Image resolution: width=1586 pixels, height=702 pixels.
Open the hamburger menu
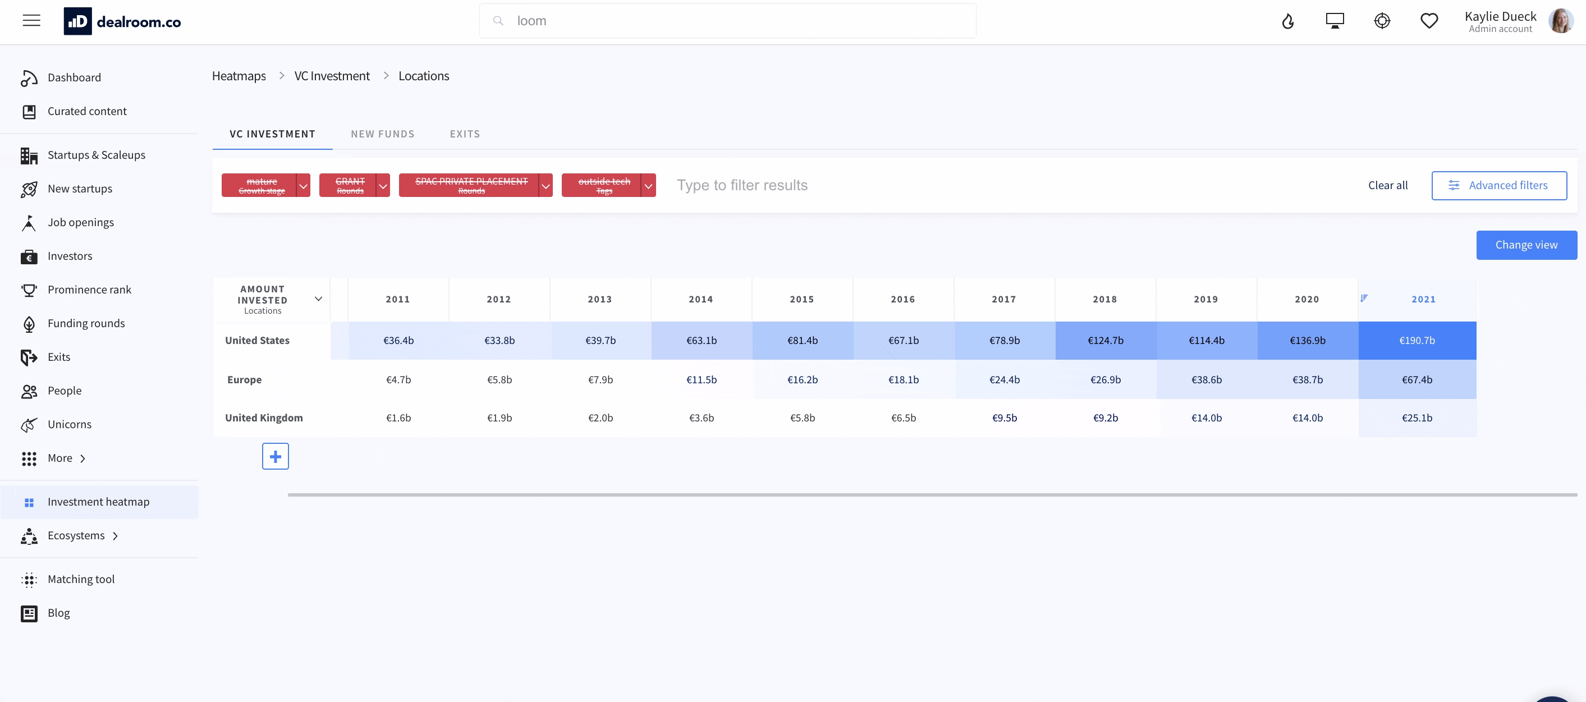pyautogui.click(x=31, y=21)
